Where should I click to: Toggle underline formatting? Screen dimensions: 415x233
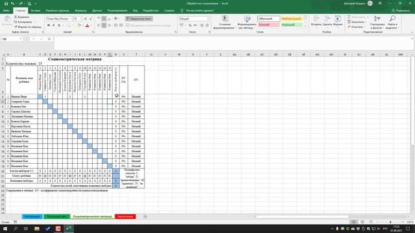[x=59, y=25]
